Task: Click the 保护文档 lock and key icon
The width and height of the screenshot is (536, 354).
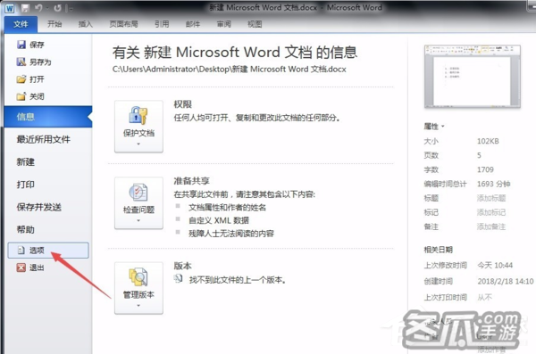Action: pos(138,115)
